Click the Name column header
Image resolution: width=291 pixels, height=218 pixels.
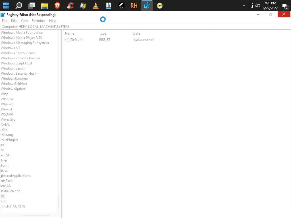coord(70,33)
